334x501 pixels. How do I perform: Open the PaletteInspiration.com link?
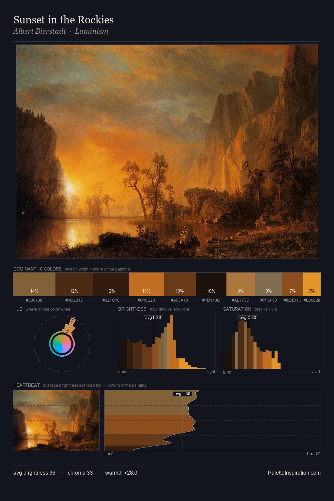(294, 473)
